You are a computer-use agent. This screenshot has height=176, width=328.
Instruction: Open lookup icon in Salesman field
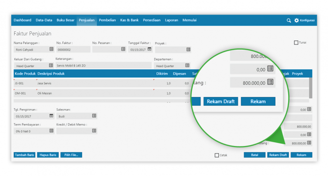coord(94,116)
